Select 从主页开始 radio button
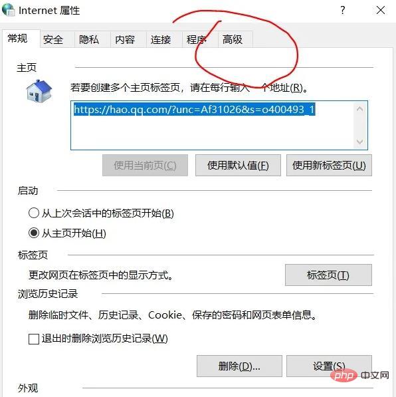 (34, 233)
